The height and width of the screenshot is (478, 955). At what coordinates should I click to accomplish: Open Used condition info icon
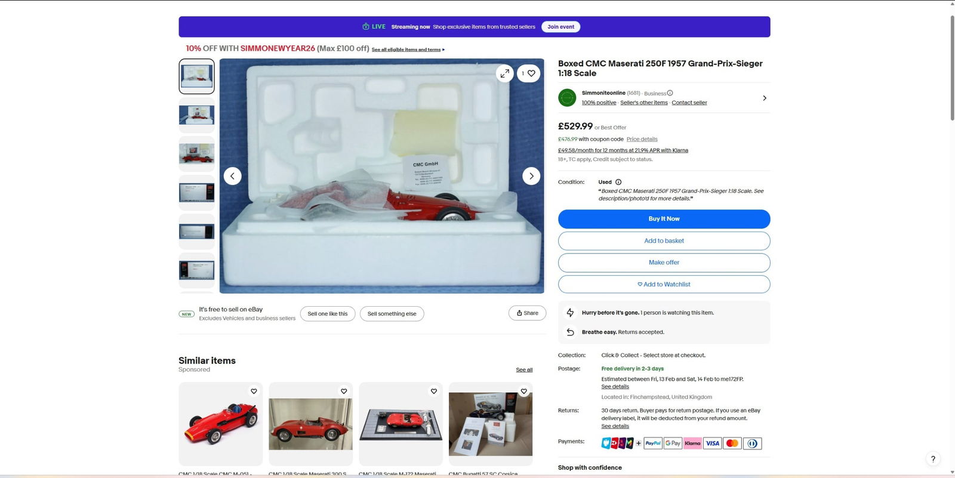tap(618, 182)
